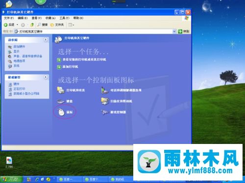This screenshot has height=183, width=245.
Task: Click the 转到 (Go) button
Action: click(183, 31)
